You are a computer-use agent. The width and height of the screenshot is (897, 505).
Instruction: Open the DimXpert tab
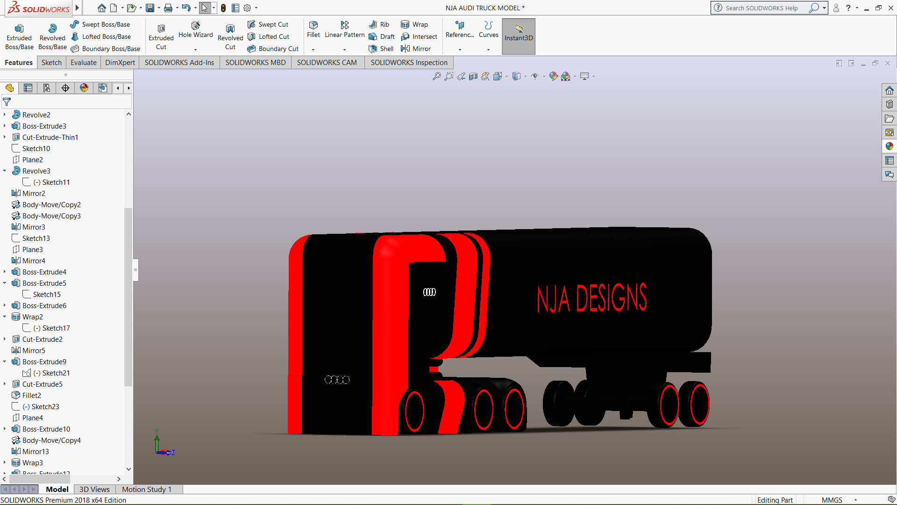click(x=120, y=63)
